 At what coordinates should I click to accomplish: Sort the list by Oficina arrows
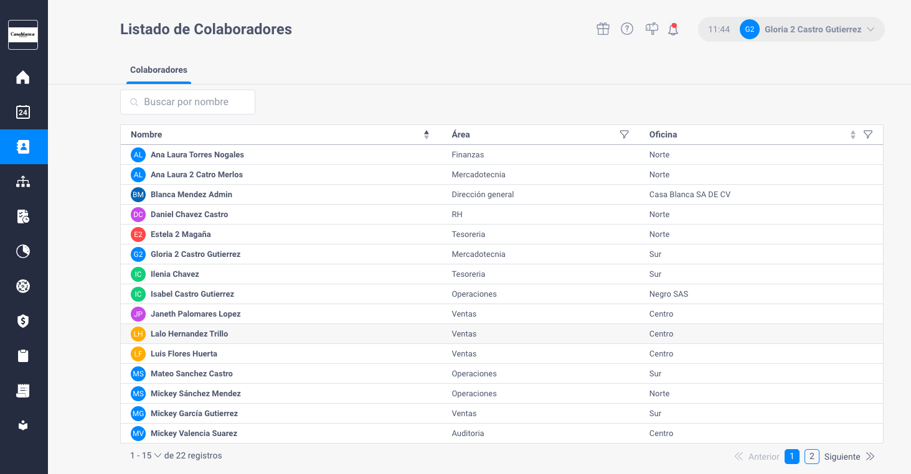tap(853, 134)
